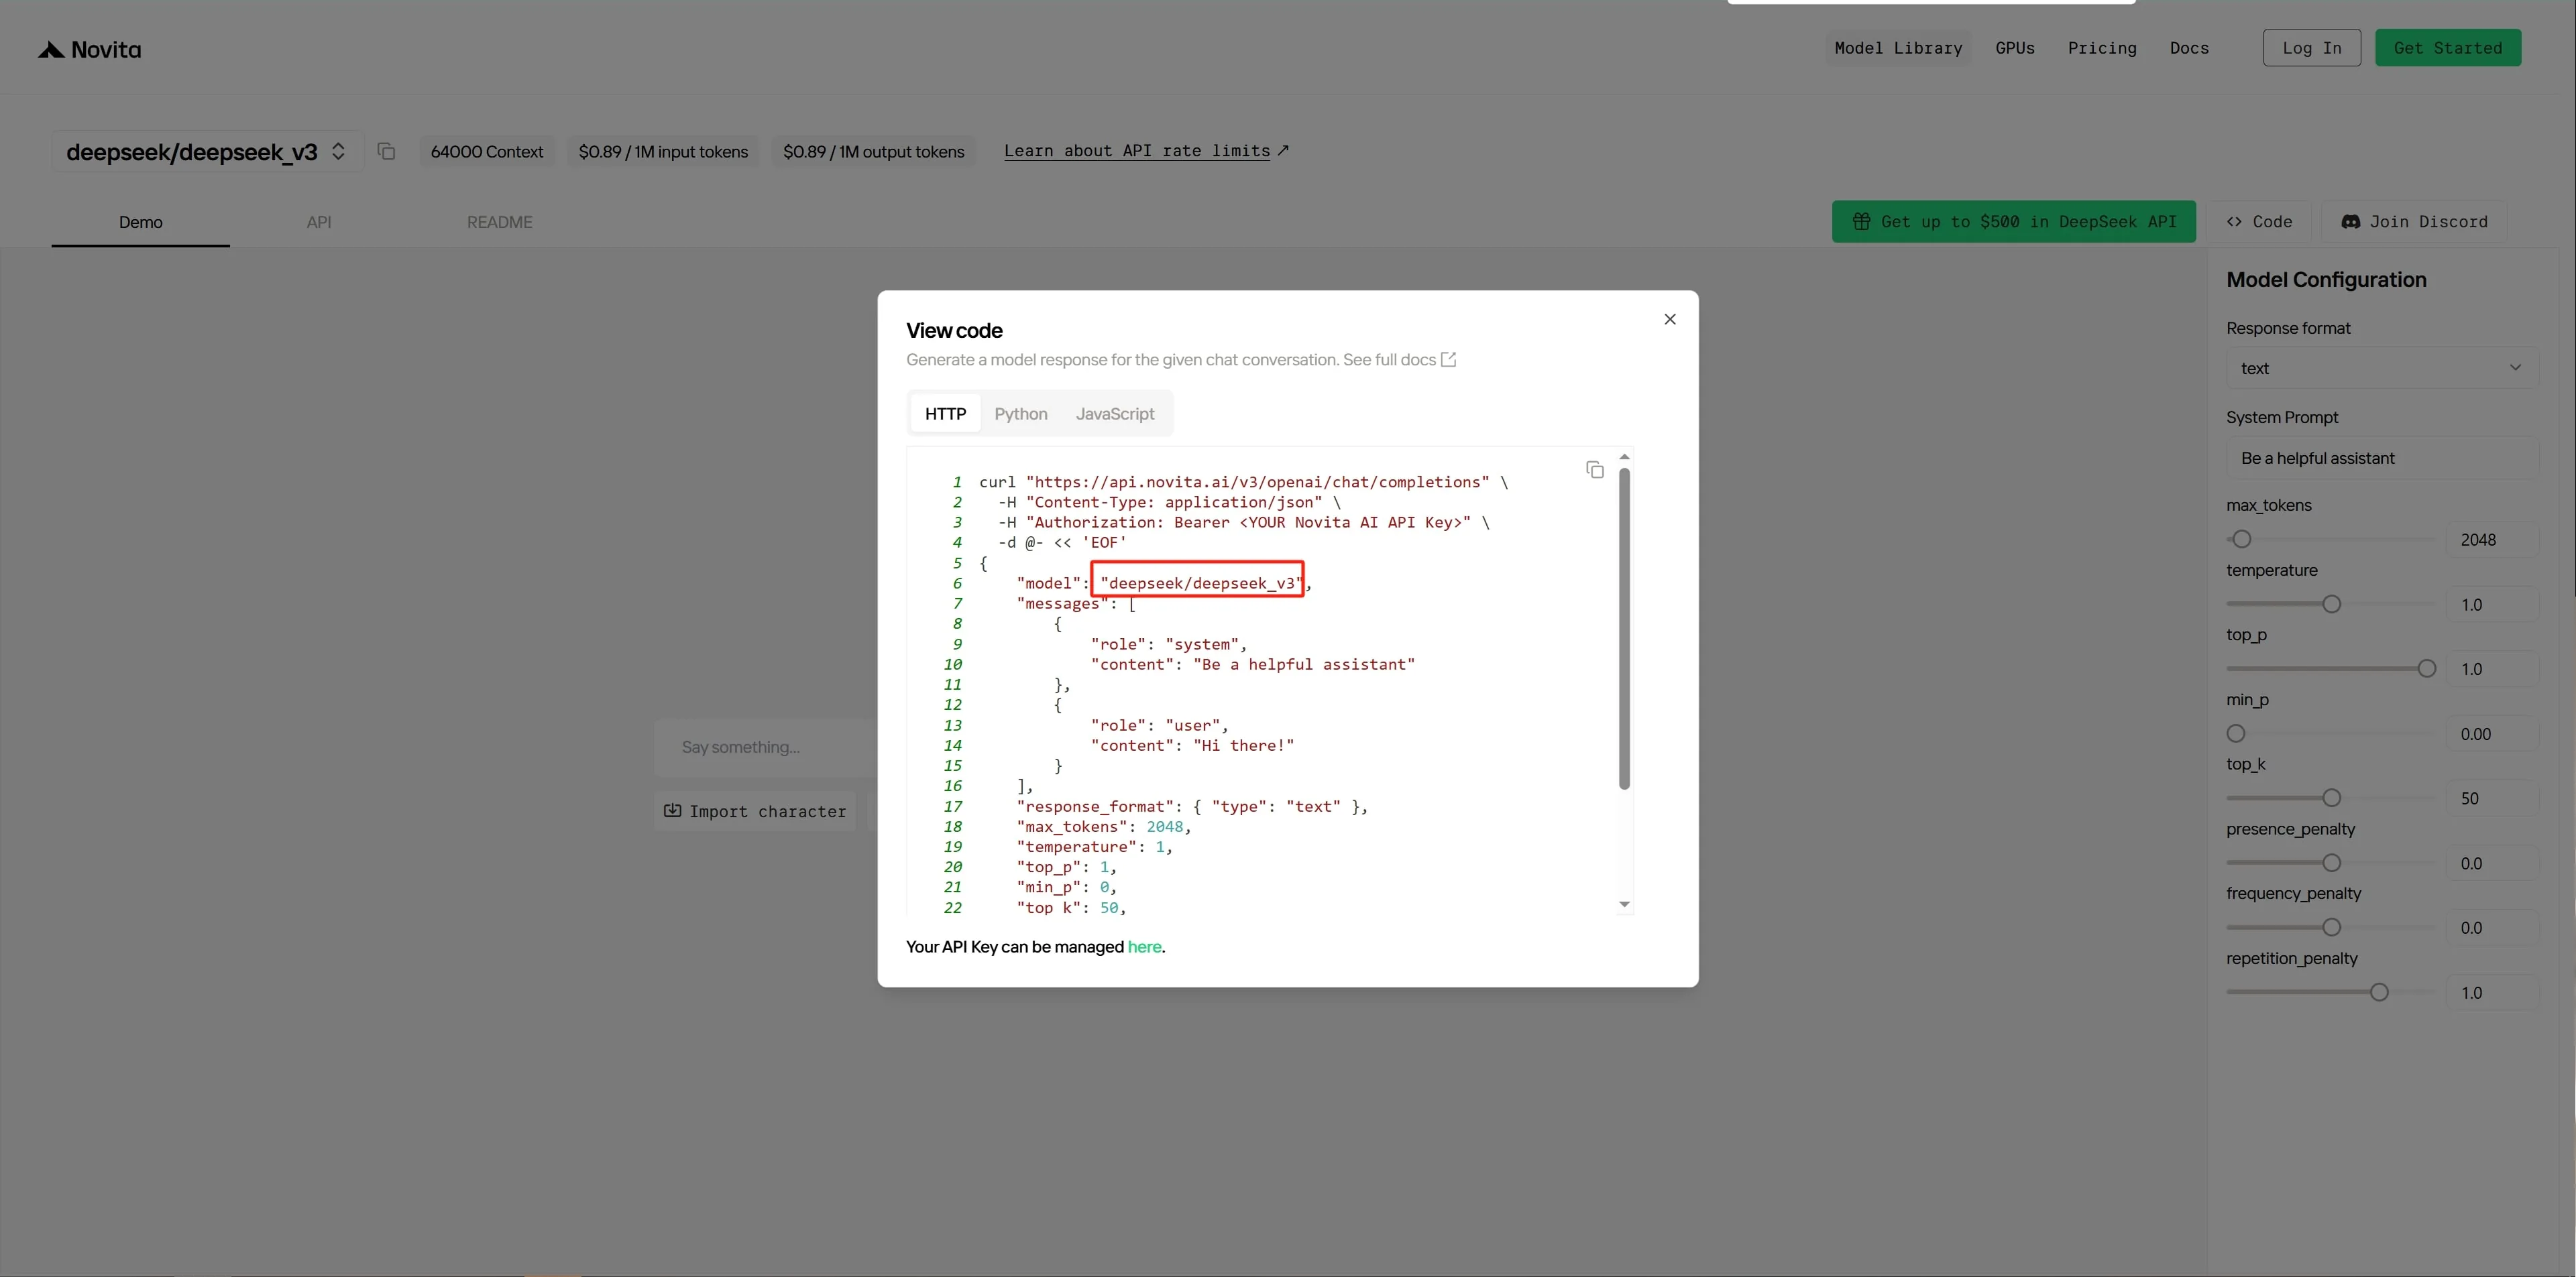This screenshot has width=2576, height=1277.
Task: Click the frequency_penalty value field
Action: pyautogui.click(x=2491, y=928)
